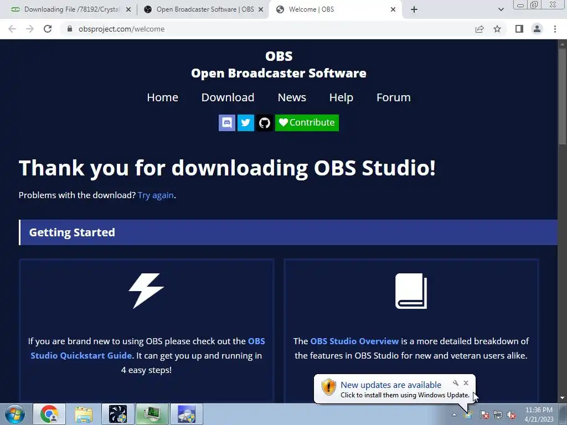Open the Discord icon link
The height and width of the screenshot is (425, 567).
click(x=226, y=123)
